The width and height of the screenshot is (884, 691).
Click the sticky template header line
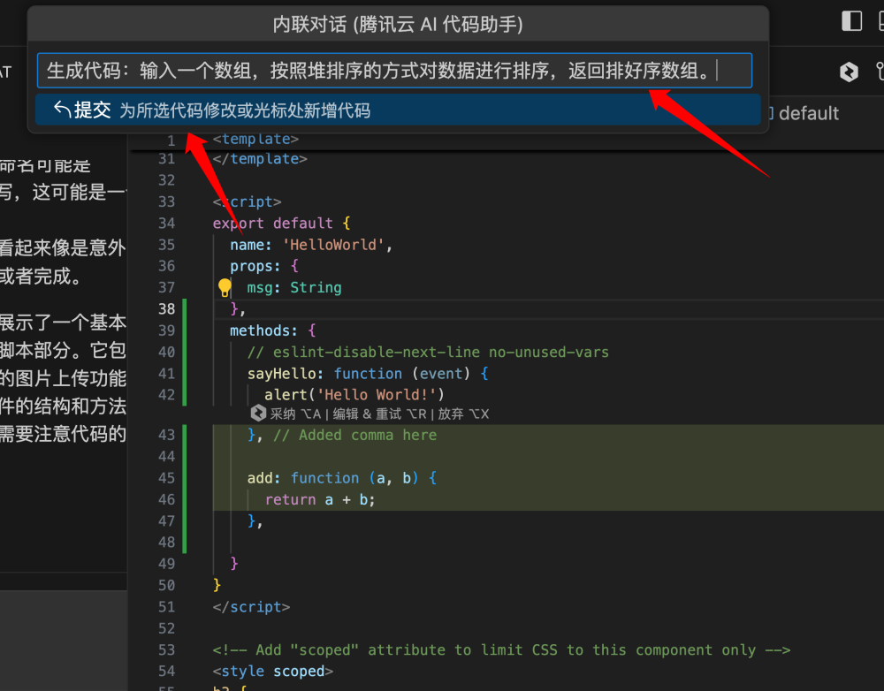(256, 140)
